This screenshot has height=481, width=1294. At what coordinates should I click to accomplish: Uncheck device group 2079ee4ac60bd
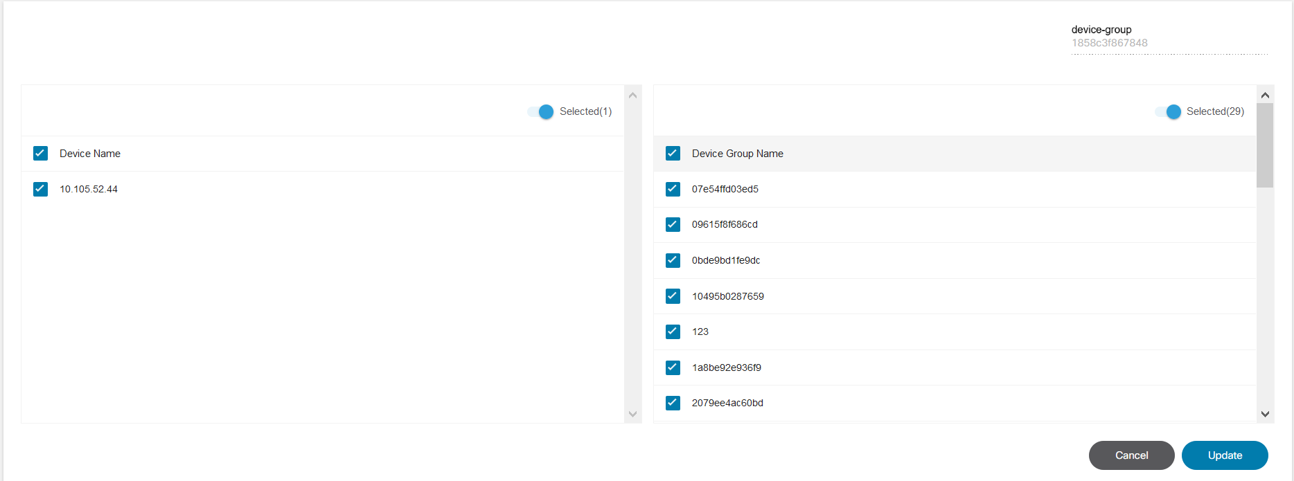(673, 403)
